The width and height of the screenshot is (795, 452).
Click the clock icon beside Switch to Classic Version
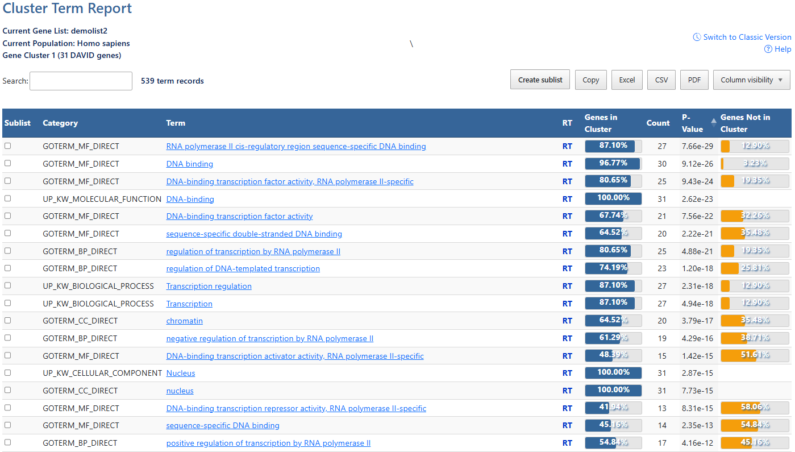tap(697, 36)
